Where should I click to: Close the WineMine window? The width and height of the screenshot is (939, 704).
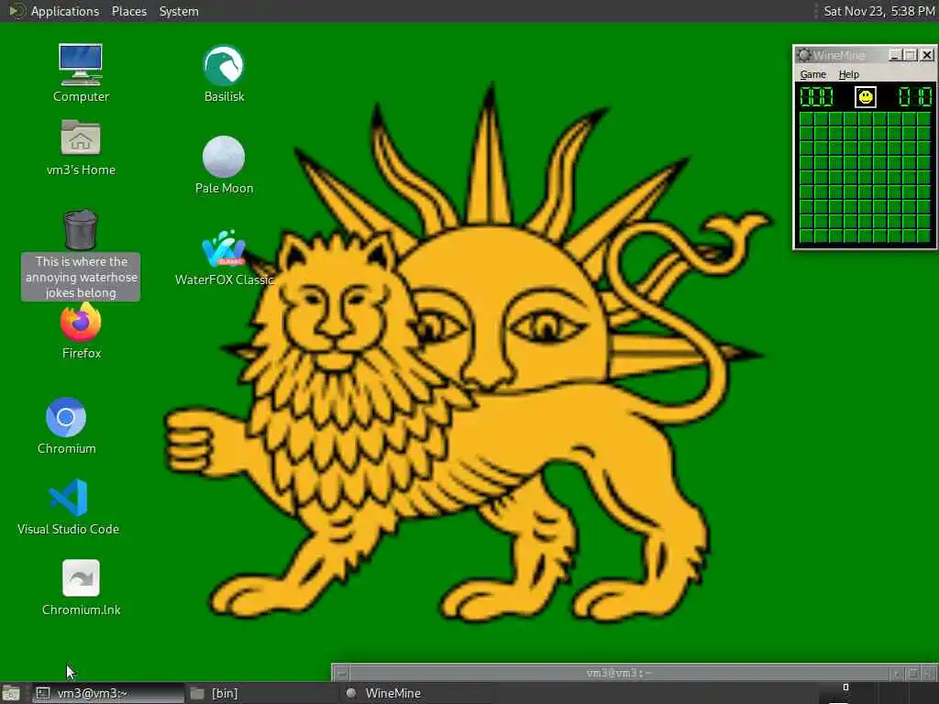point(927,55)
